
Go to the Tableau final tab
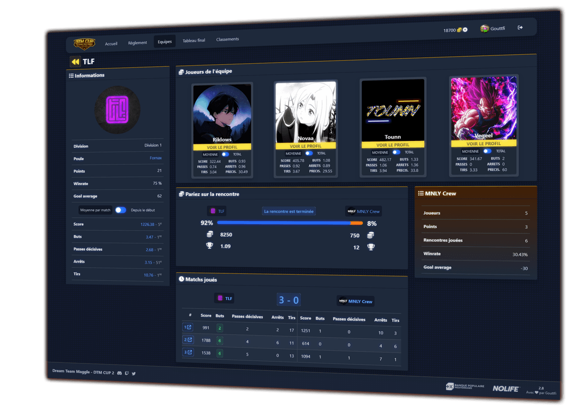pyautogui.click(x=193, y=41)
